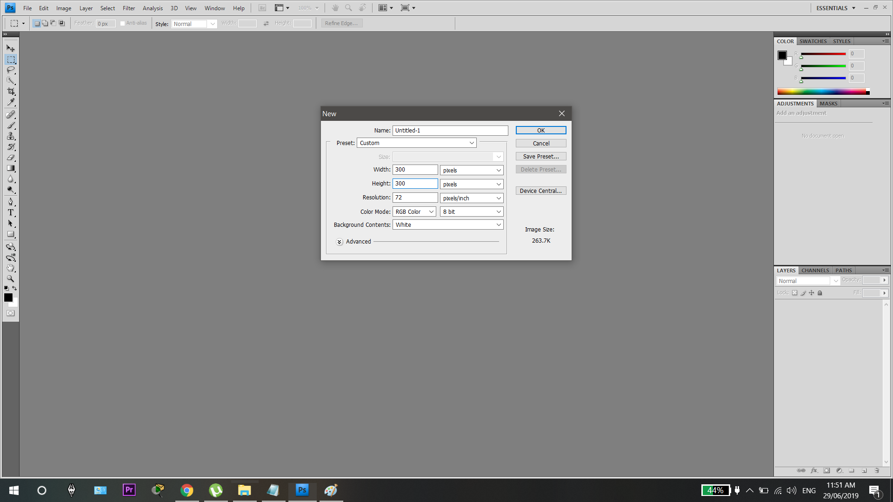Select the Zoom tool
Screen dimensions: 893x502
click(x=10, y=278)
